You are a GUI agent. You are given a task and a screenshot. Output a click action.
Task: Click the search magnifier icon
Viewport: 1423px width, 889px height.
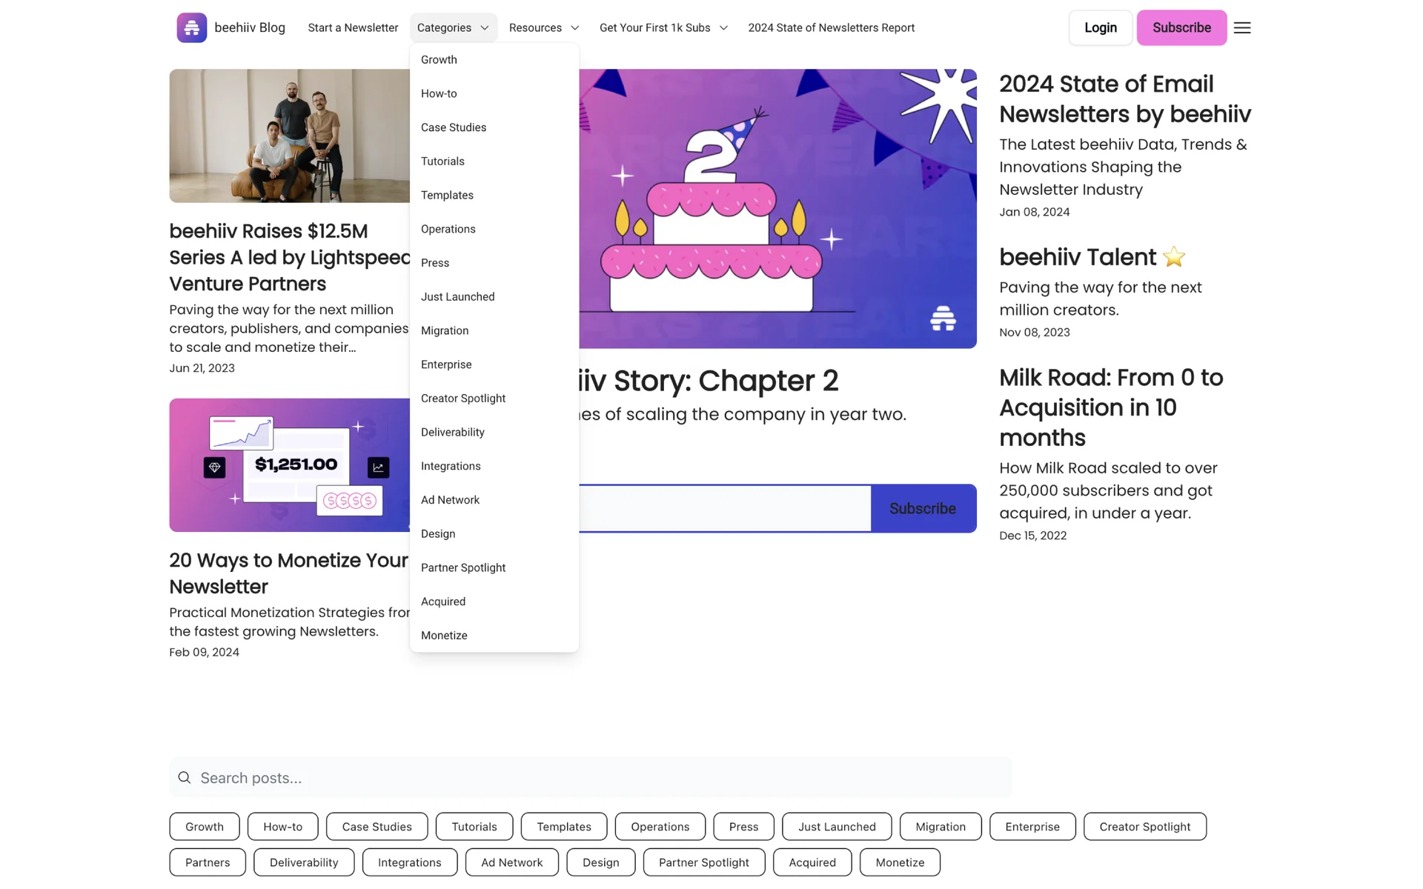185,777
